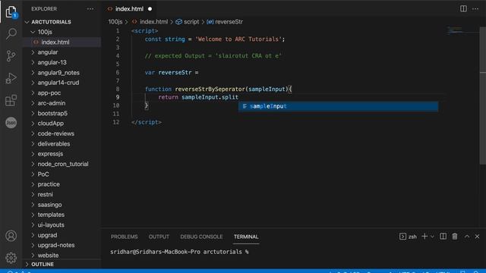Viewport: 486px width, 273px height.
Task: Open Explorer more actions ellipsis
Action: click(90, 9)
